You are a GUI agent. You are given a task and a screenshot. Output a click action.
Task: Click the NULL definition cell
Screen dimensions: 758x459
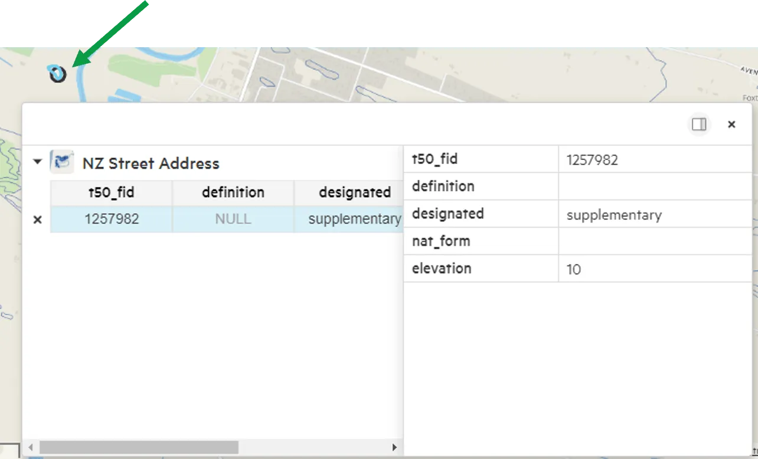coord(233,219)
